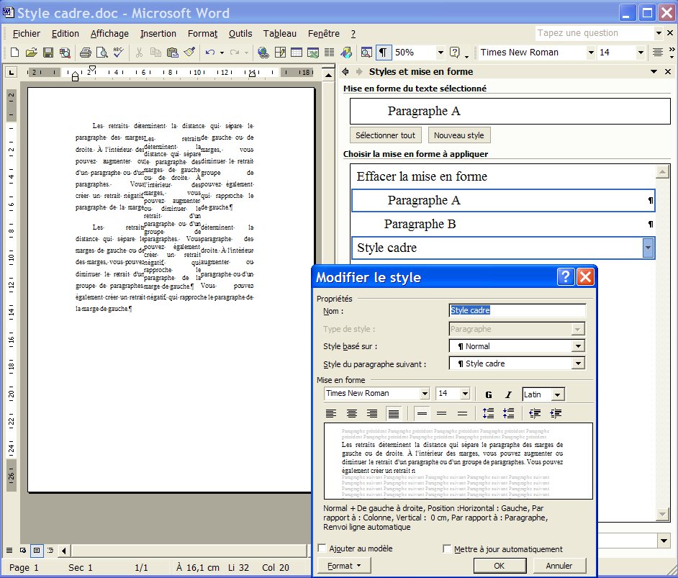678x578 pixels.
Task: Run the ABC spelling check icon
Action: point(119,53)
